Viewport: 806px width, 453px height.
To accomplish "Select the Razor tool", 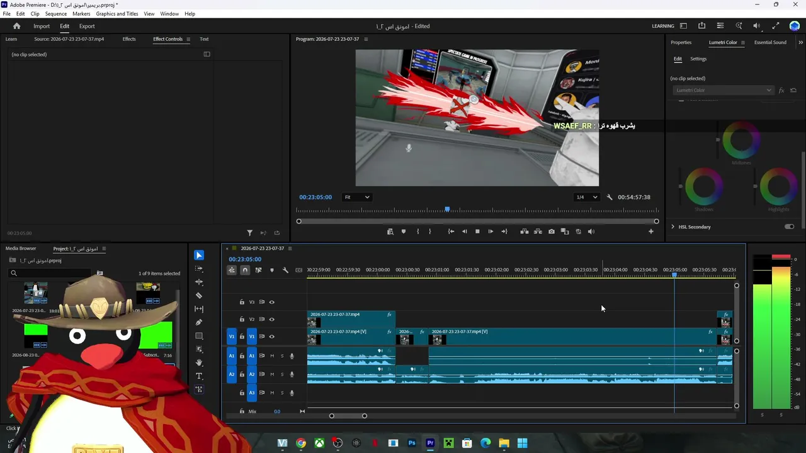I will pyautogui.click(x=199, y=295).
